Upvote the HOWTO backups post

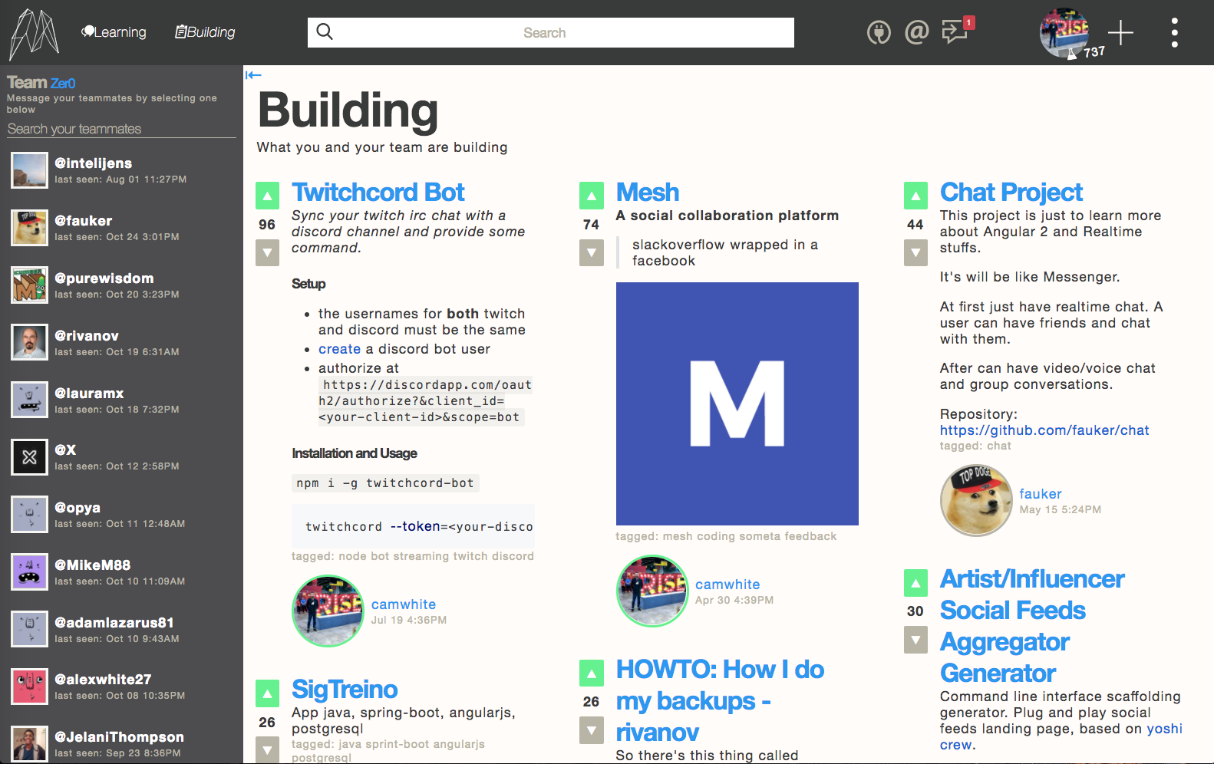tap(592, 673)
